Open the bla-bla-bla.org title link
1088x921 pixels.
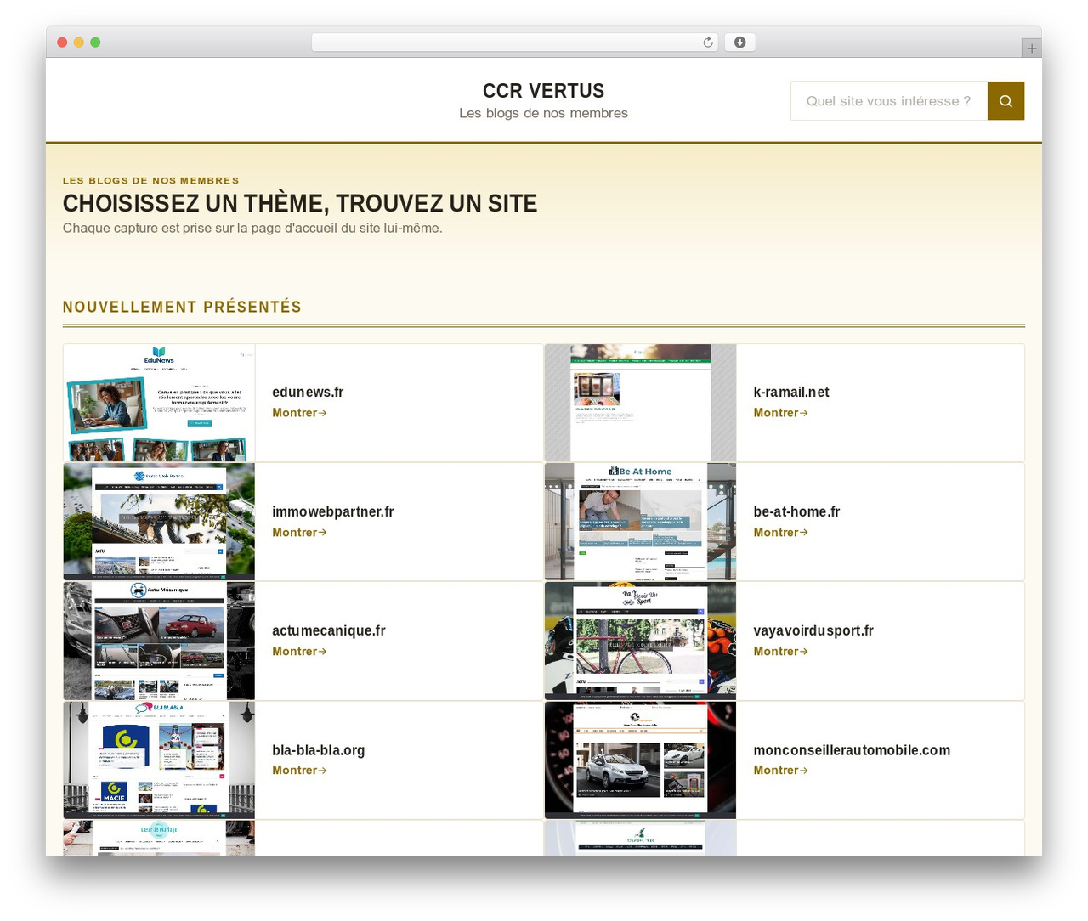(319, 750)
